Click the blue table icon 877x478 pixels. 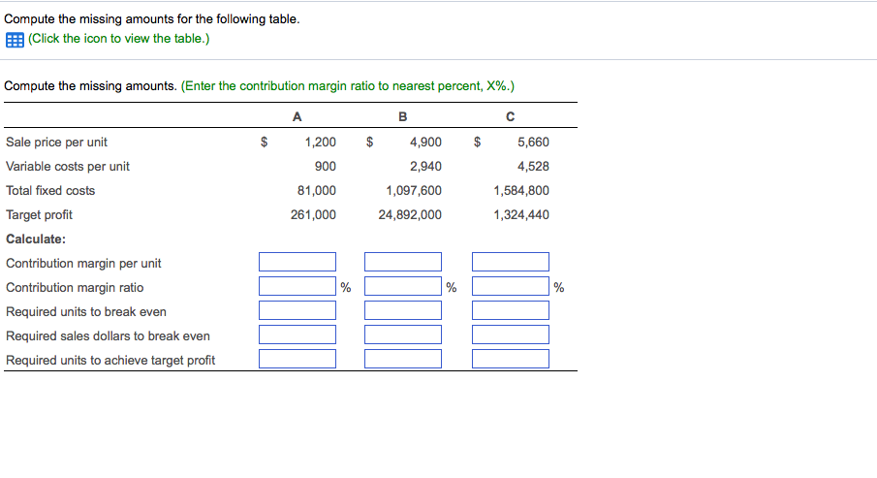pos(15,40)
